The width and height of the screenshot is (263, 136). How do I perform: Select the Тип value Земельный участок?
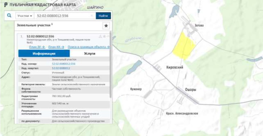point(64,59)
